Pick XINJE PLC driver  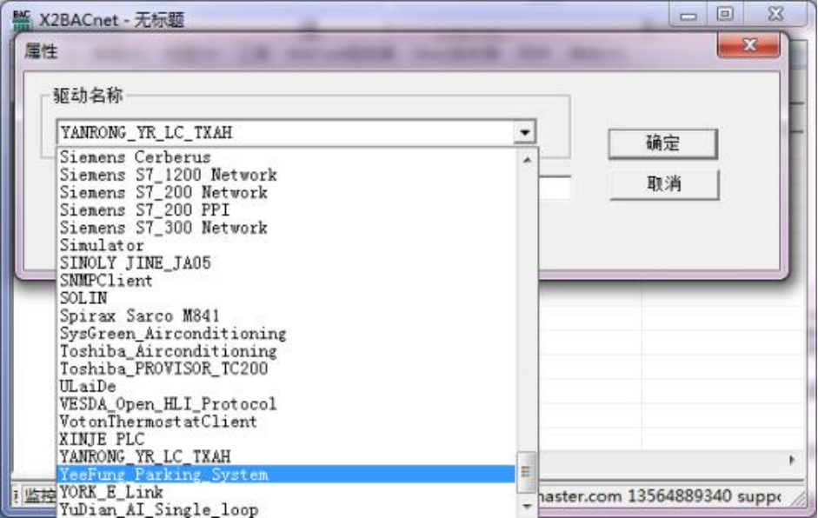click(x=286, y=439)
